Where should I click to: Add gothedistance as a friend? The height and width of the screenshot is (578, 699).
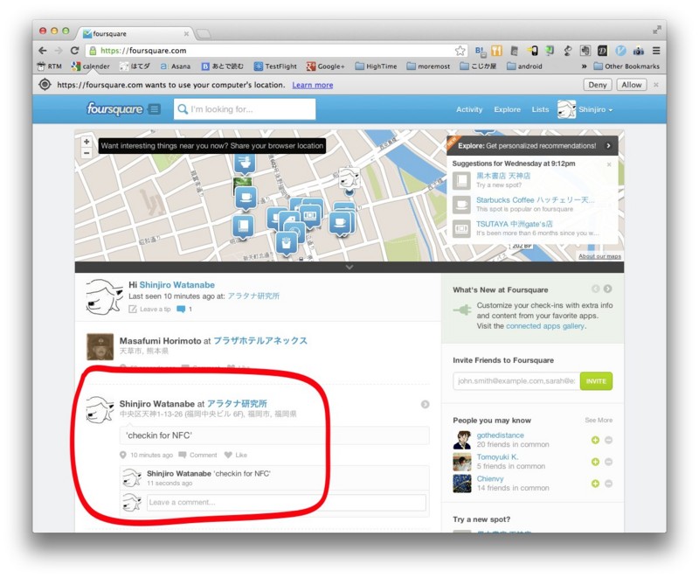[x=595, y=440]
